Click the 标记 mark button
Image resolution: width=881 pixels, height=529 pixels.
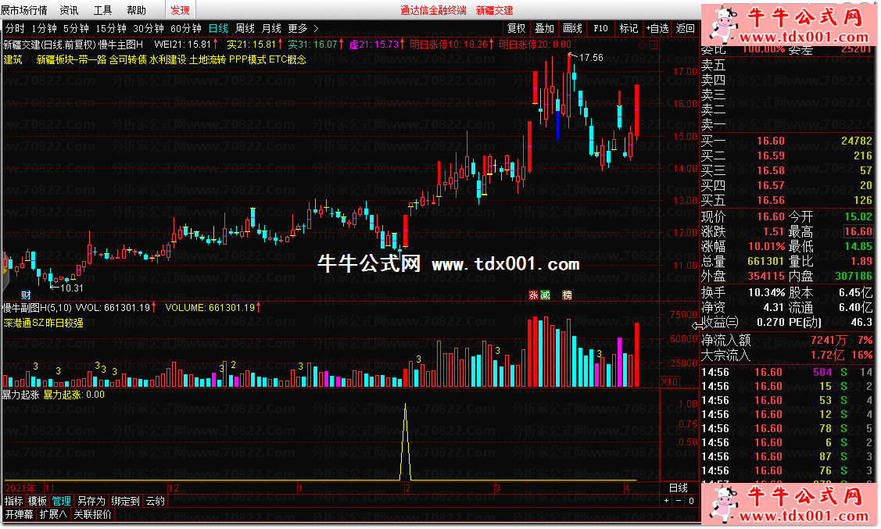point(629,28)
